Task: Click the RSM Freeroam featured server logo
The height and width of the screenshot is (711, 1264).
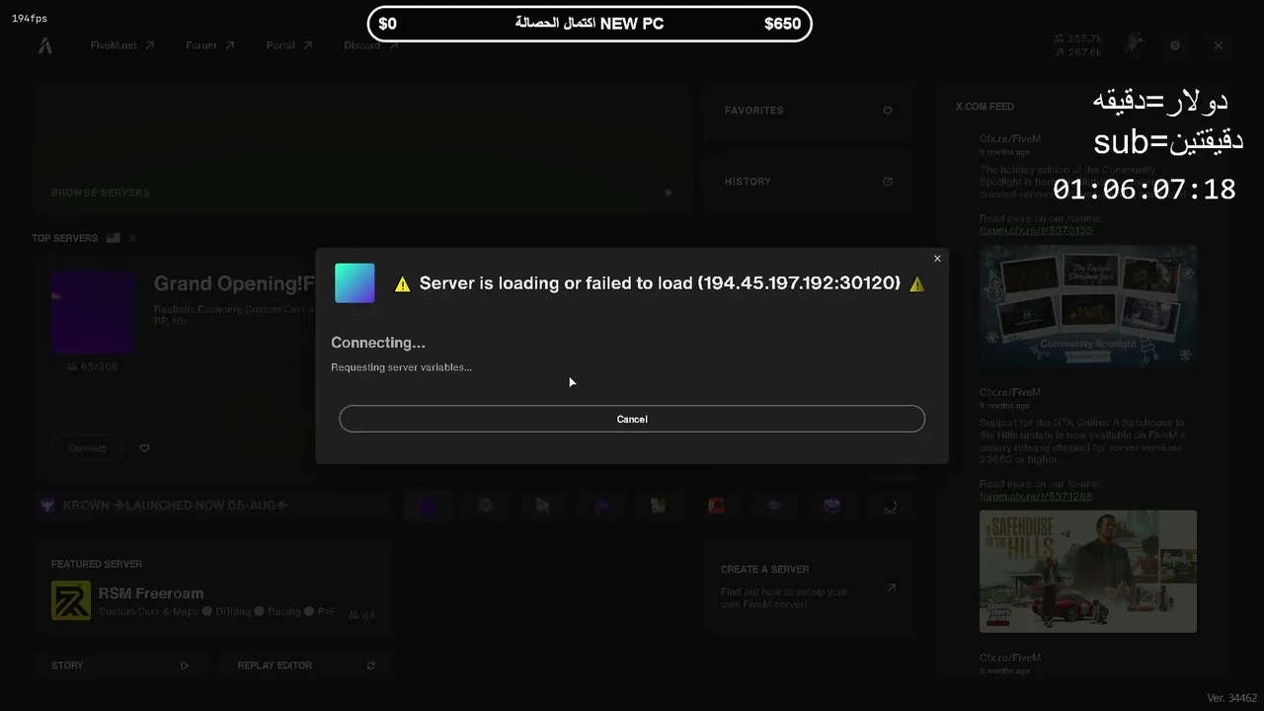Action: click(x=71, y=600)
